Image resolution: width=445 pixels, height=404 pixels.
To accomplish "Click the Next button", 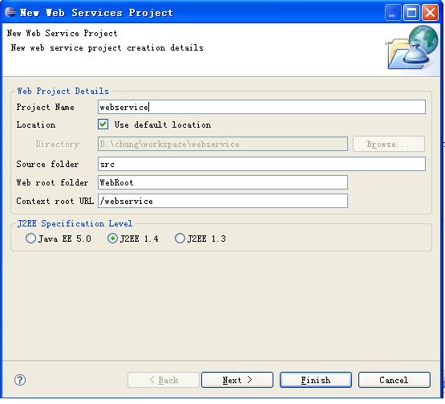I will [x=237, y=380].
